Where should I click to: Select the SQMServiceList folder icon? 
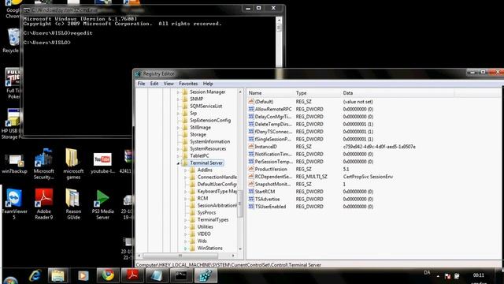tap(185, 106)
